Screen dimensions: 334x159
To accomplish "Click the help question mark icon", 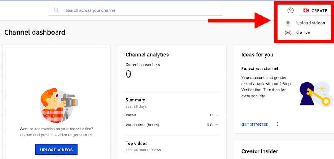I will (290, 10).
